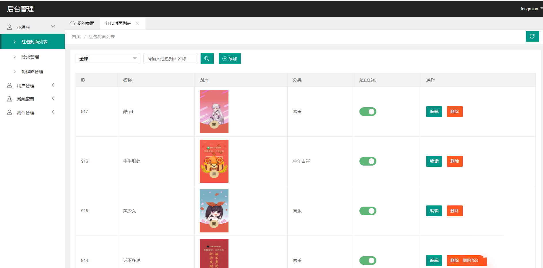Click 添加 to add a cover
The image size is (543, 268).
(x=230, y=59)
